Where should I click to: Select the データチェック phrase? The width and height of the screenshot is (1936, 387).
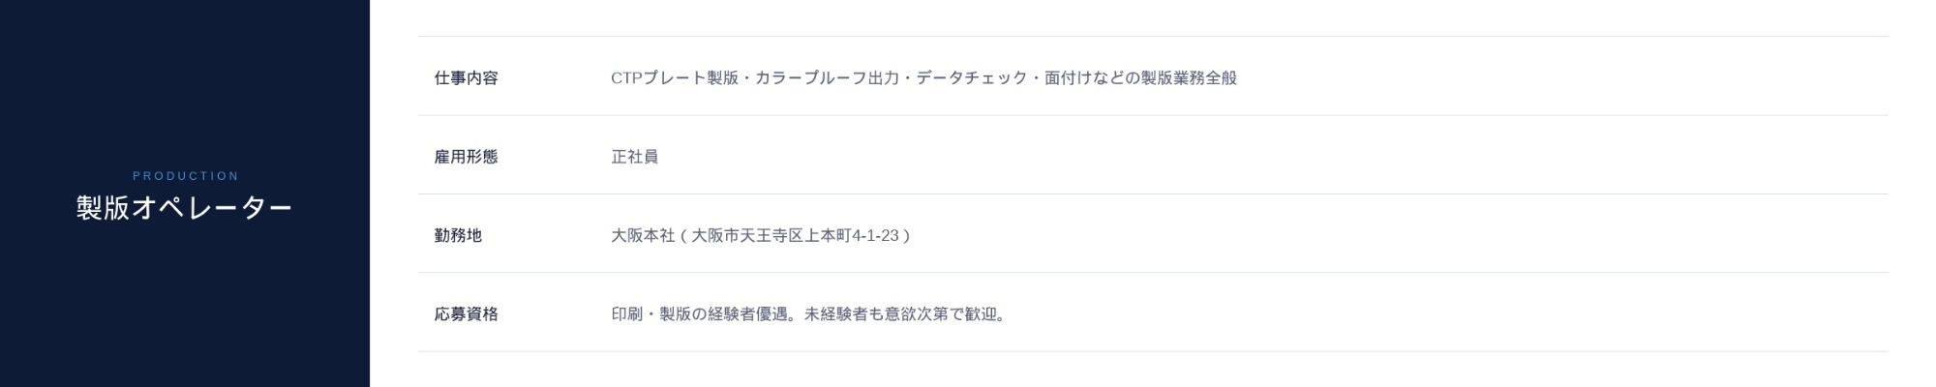click(971, 78)
